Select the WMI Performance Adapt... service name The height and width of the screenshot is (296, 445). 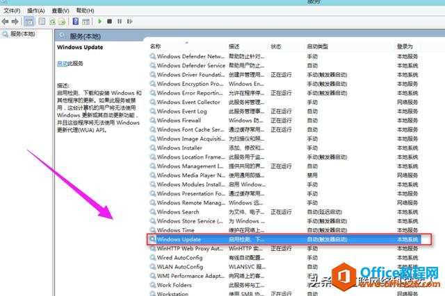coord(191,276)
